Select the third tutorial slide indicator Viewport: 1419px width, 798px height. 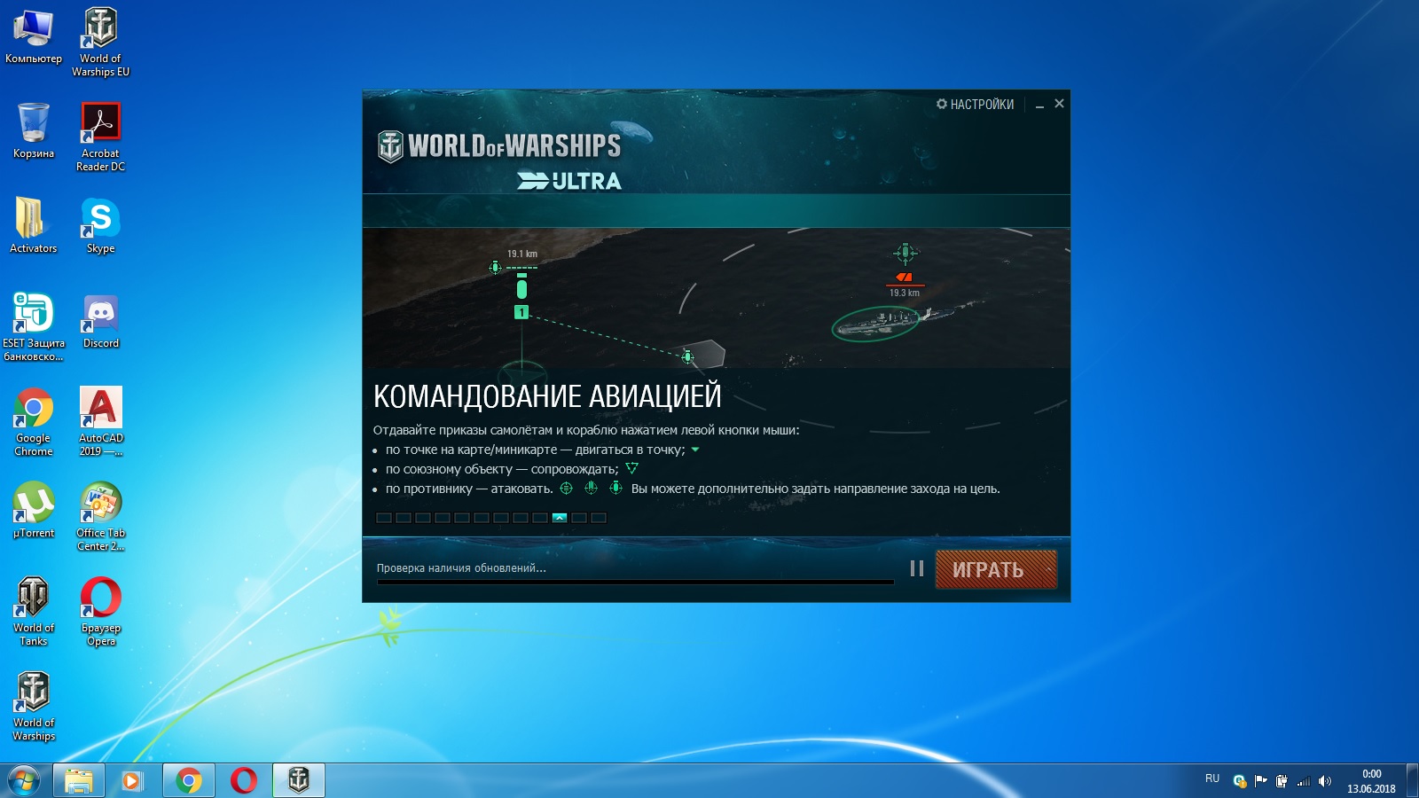coord(423,518)
